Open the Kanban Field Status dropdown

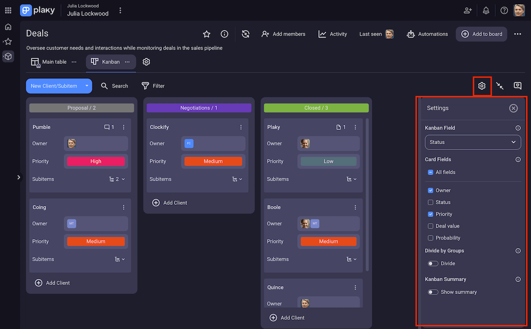[x=473, y=142]
